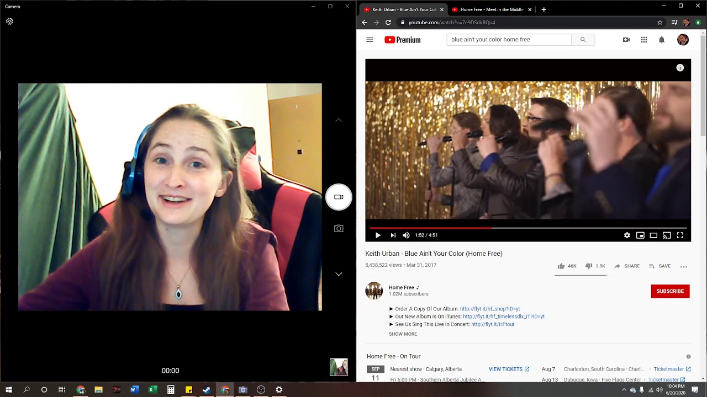This screenshot has width=707, height=397.
Task: Open YouTube account avatar menu
Action: click(x=683, y=40)
